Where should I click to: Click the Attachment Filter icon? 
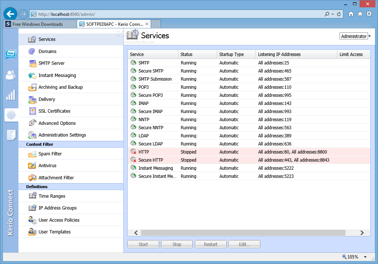32,177
